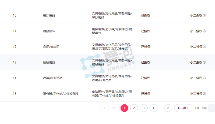Screen dimensions: 215x124
Task: Select category name 装订用品 in row 10
Action: 49,15
